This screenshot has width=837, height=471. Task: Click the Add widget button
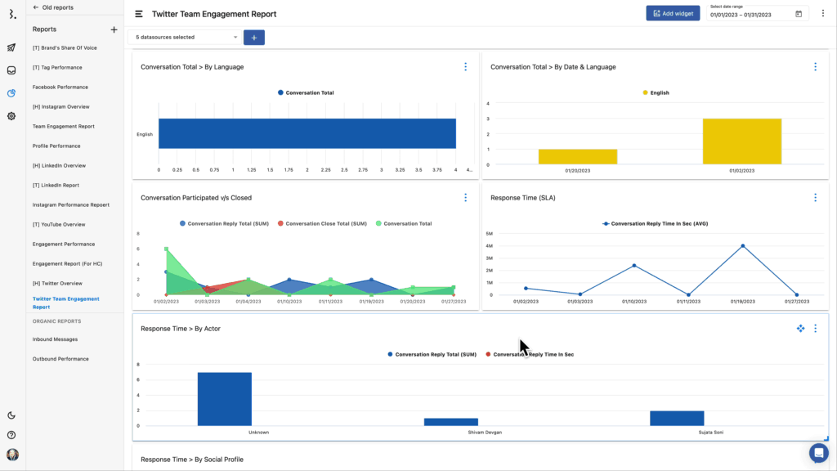(x=673, y=13)
